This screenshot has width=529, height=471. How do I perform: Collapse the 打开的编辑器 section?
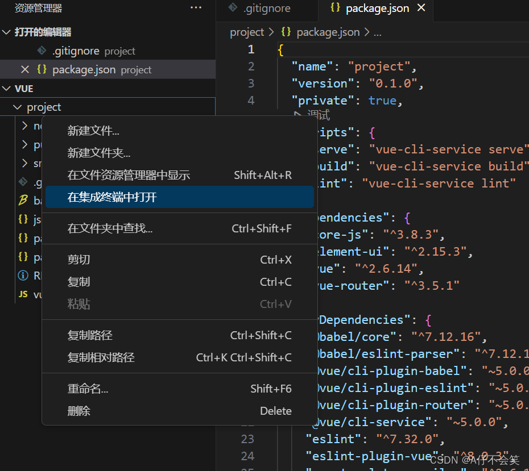7,32
